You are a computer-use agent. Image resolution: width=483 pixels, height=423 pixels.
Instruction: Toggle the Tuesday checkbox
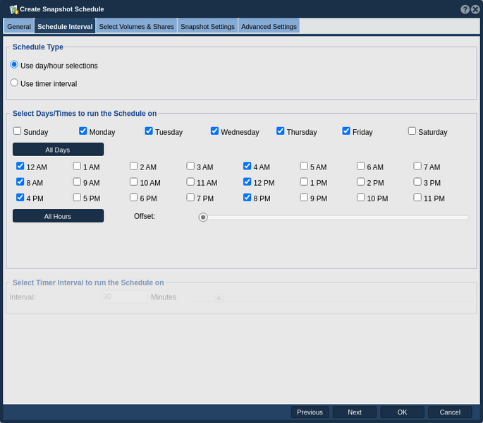click(x=149, y=131)
